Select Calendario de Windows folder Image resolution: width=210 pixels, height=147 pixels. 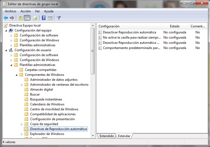47,104
